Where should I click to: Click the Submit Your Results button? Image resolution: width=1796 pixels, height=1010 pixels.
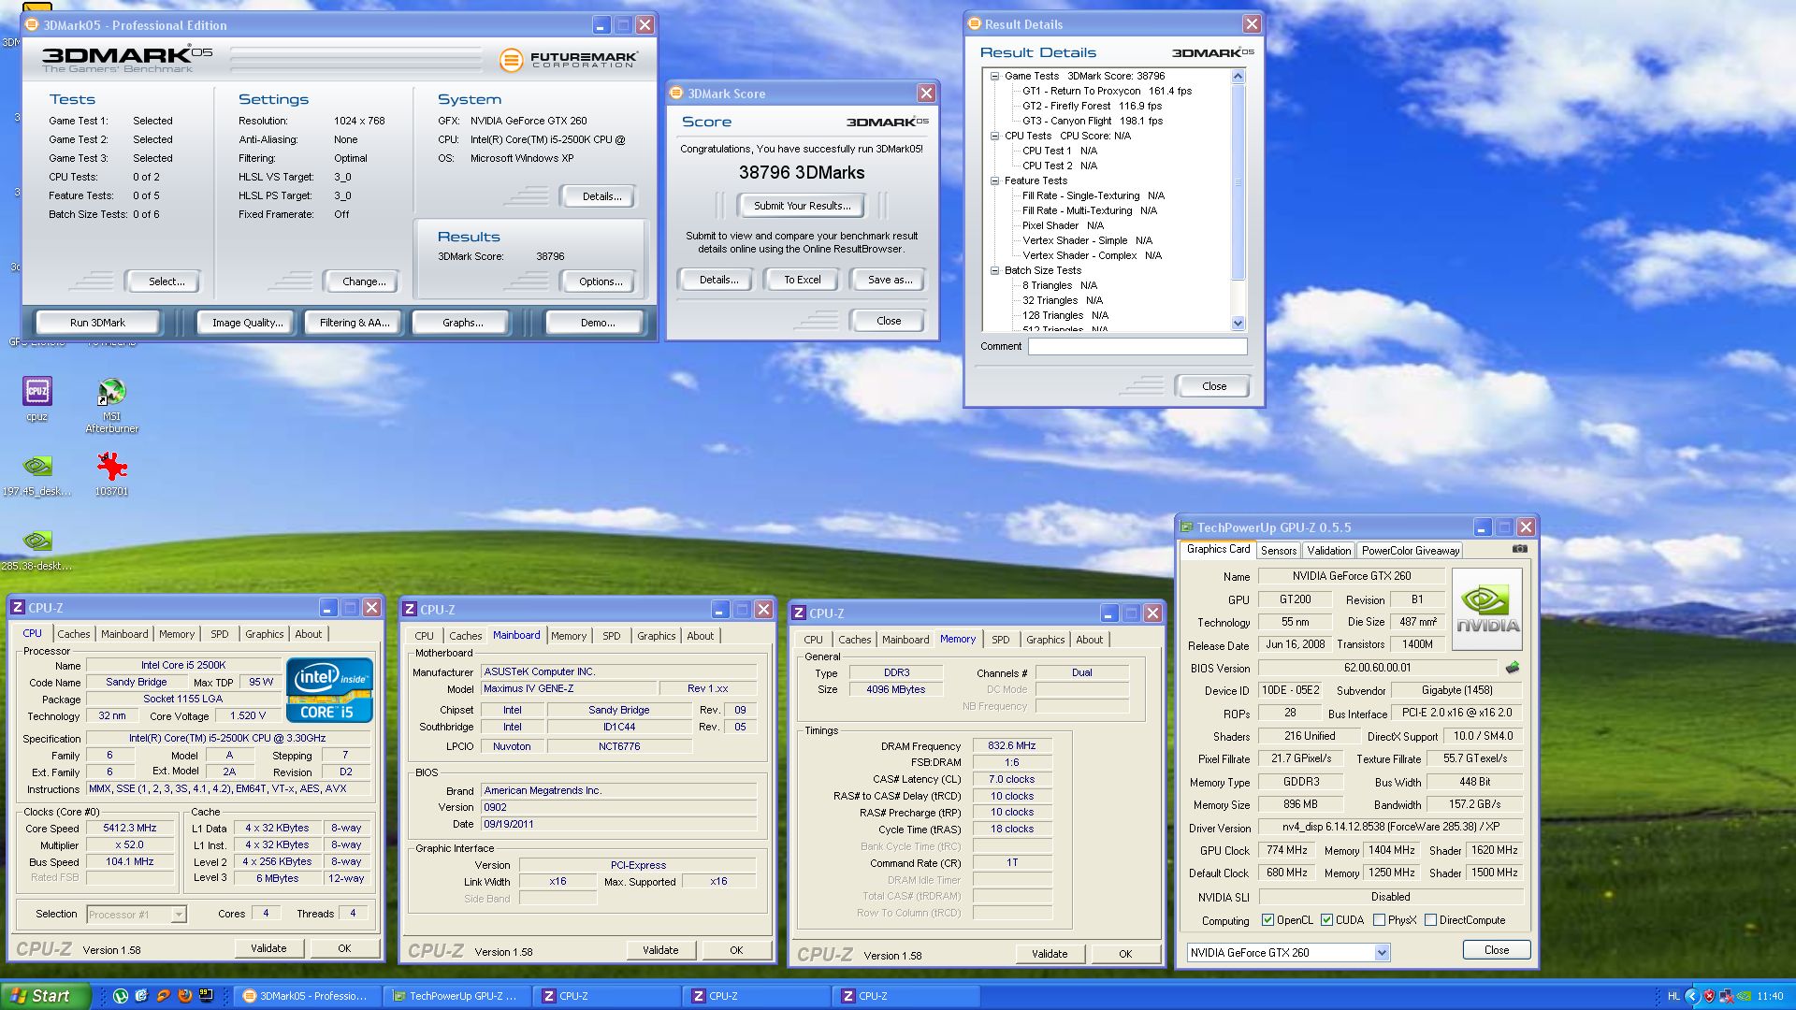(802, 206)
